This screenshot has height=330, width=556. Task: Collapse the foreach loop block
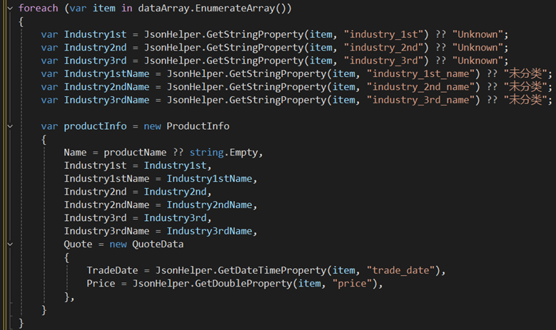tap(10, 8)
